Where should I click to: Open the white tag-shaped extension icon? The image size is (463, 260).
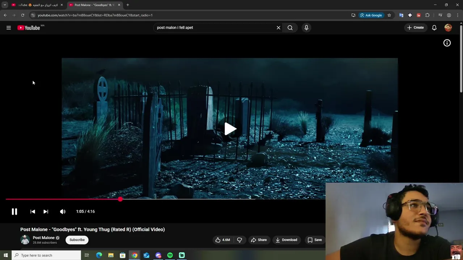[x=410, y=15]
